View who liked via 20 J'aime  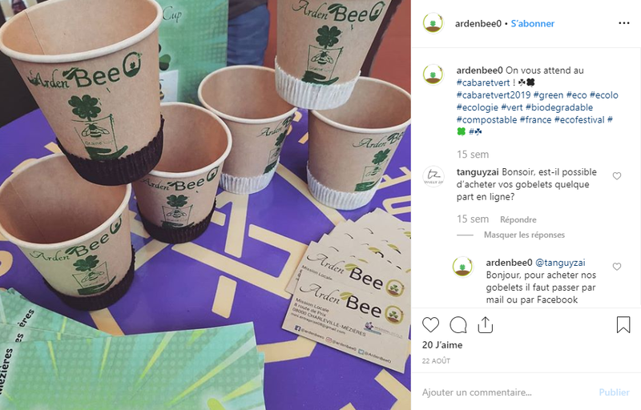[442, 345]
